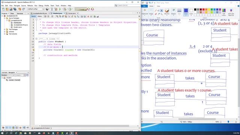Collapse the code fold at line 1
The width and height of the screenshot is (240, 135).
click(36, 19)
